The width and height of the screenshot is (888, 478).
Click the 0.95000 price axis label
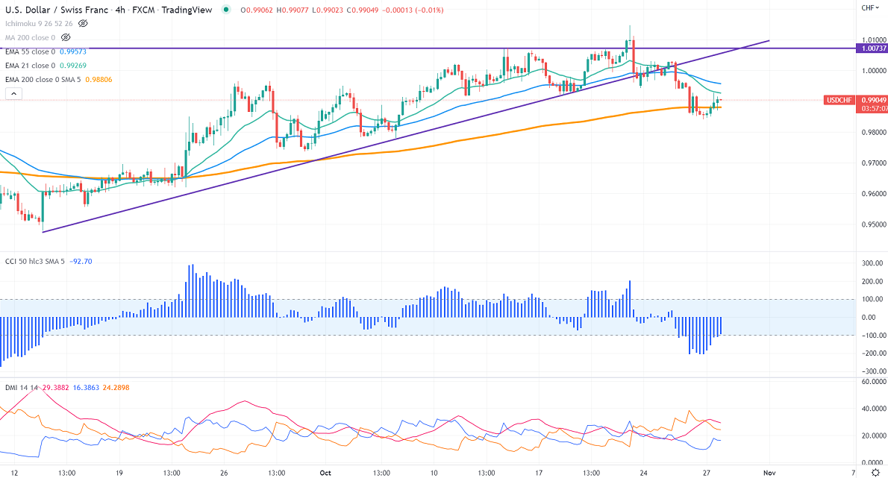(874, 224)
